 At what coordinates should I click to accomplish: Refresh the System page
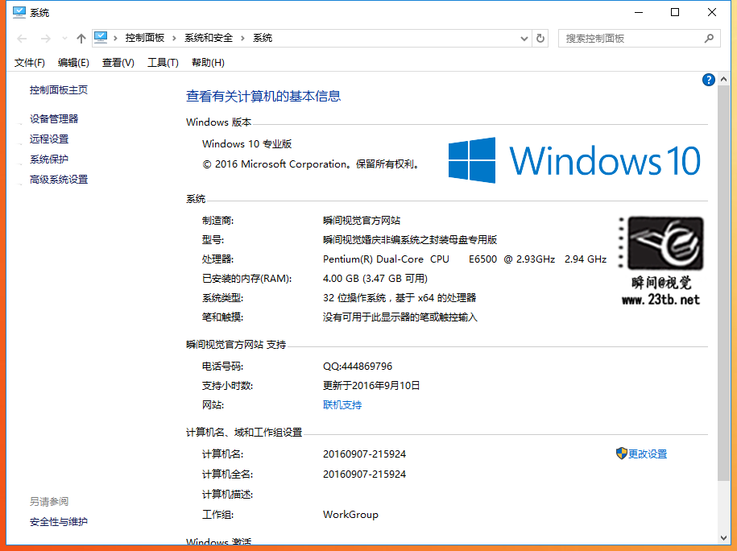click(x=540, y=39)
